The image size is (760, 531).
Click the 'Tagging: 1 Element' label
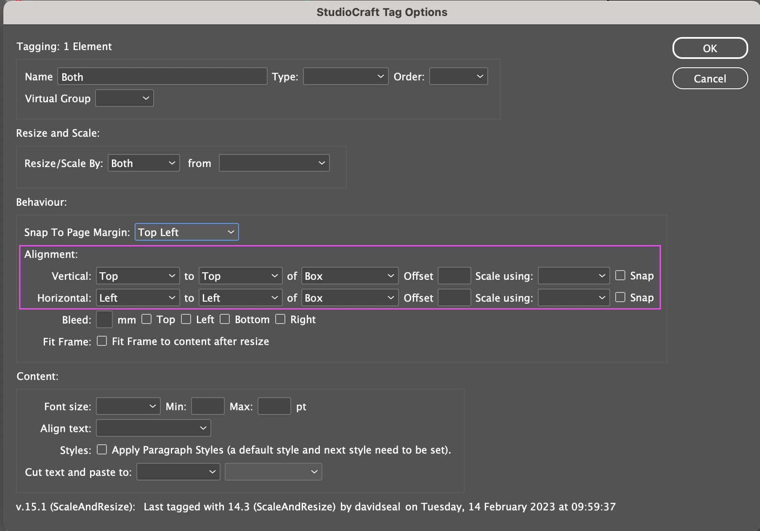click(x=64, y=46)
